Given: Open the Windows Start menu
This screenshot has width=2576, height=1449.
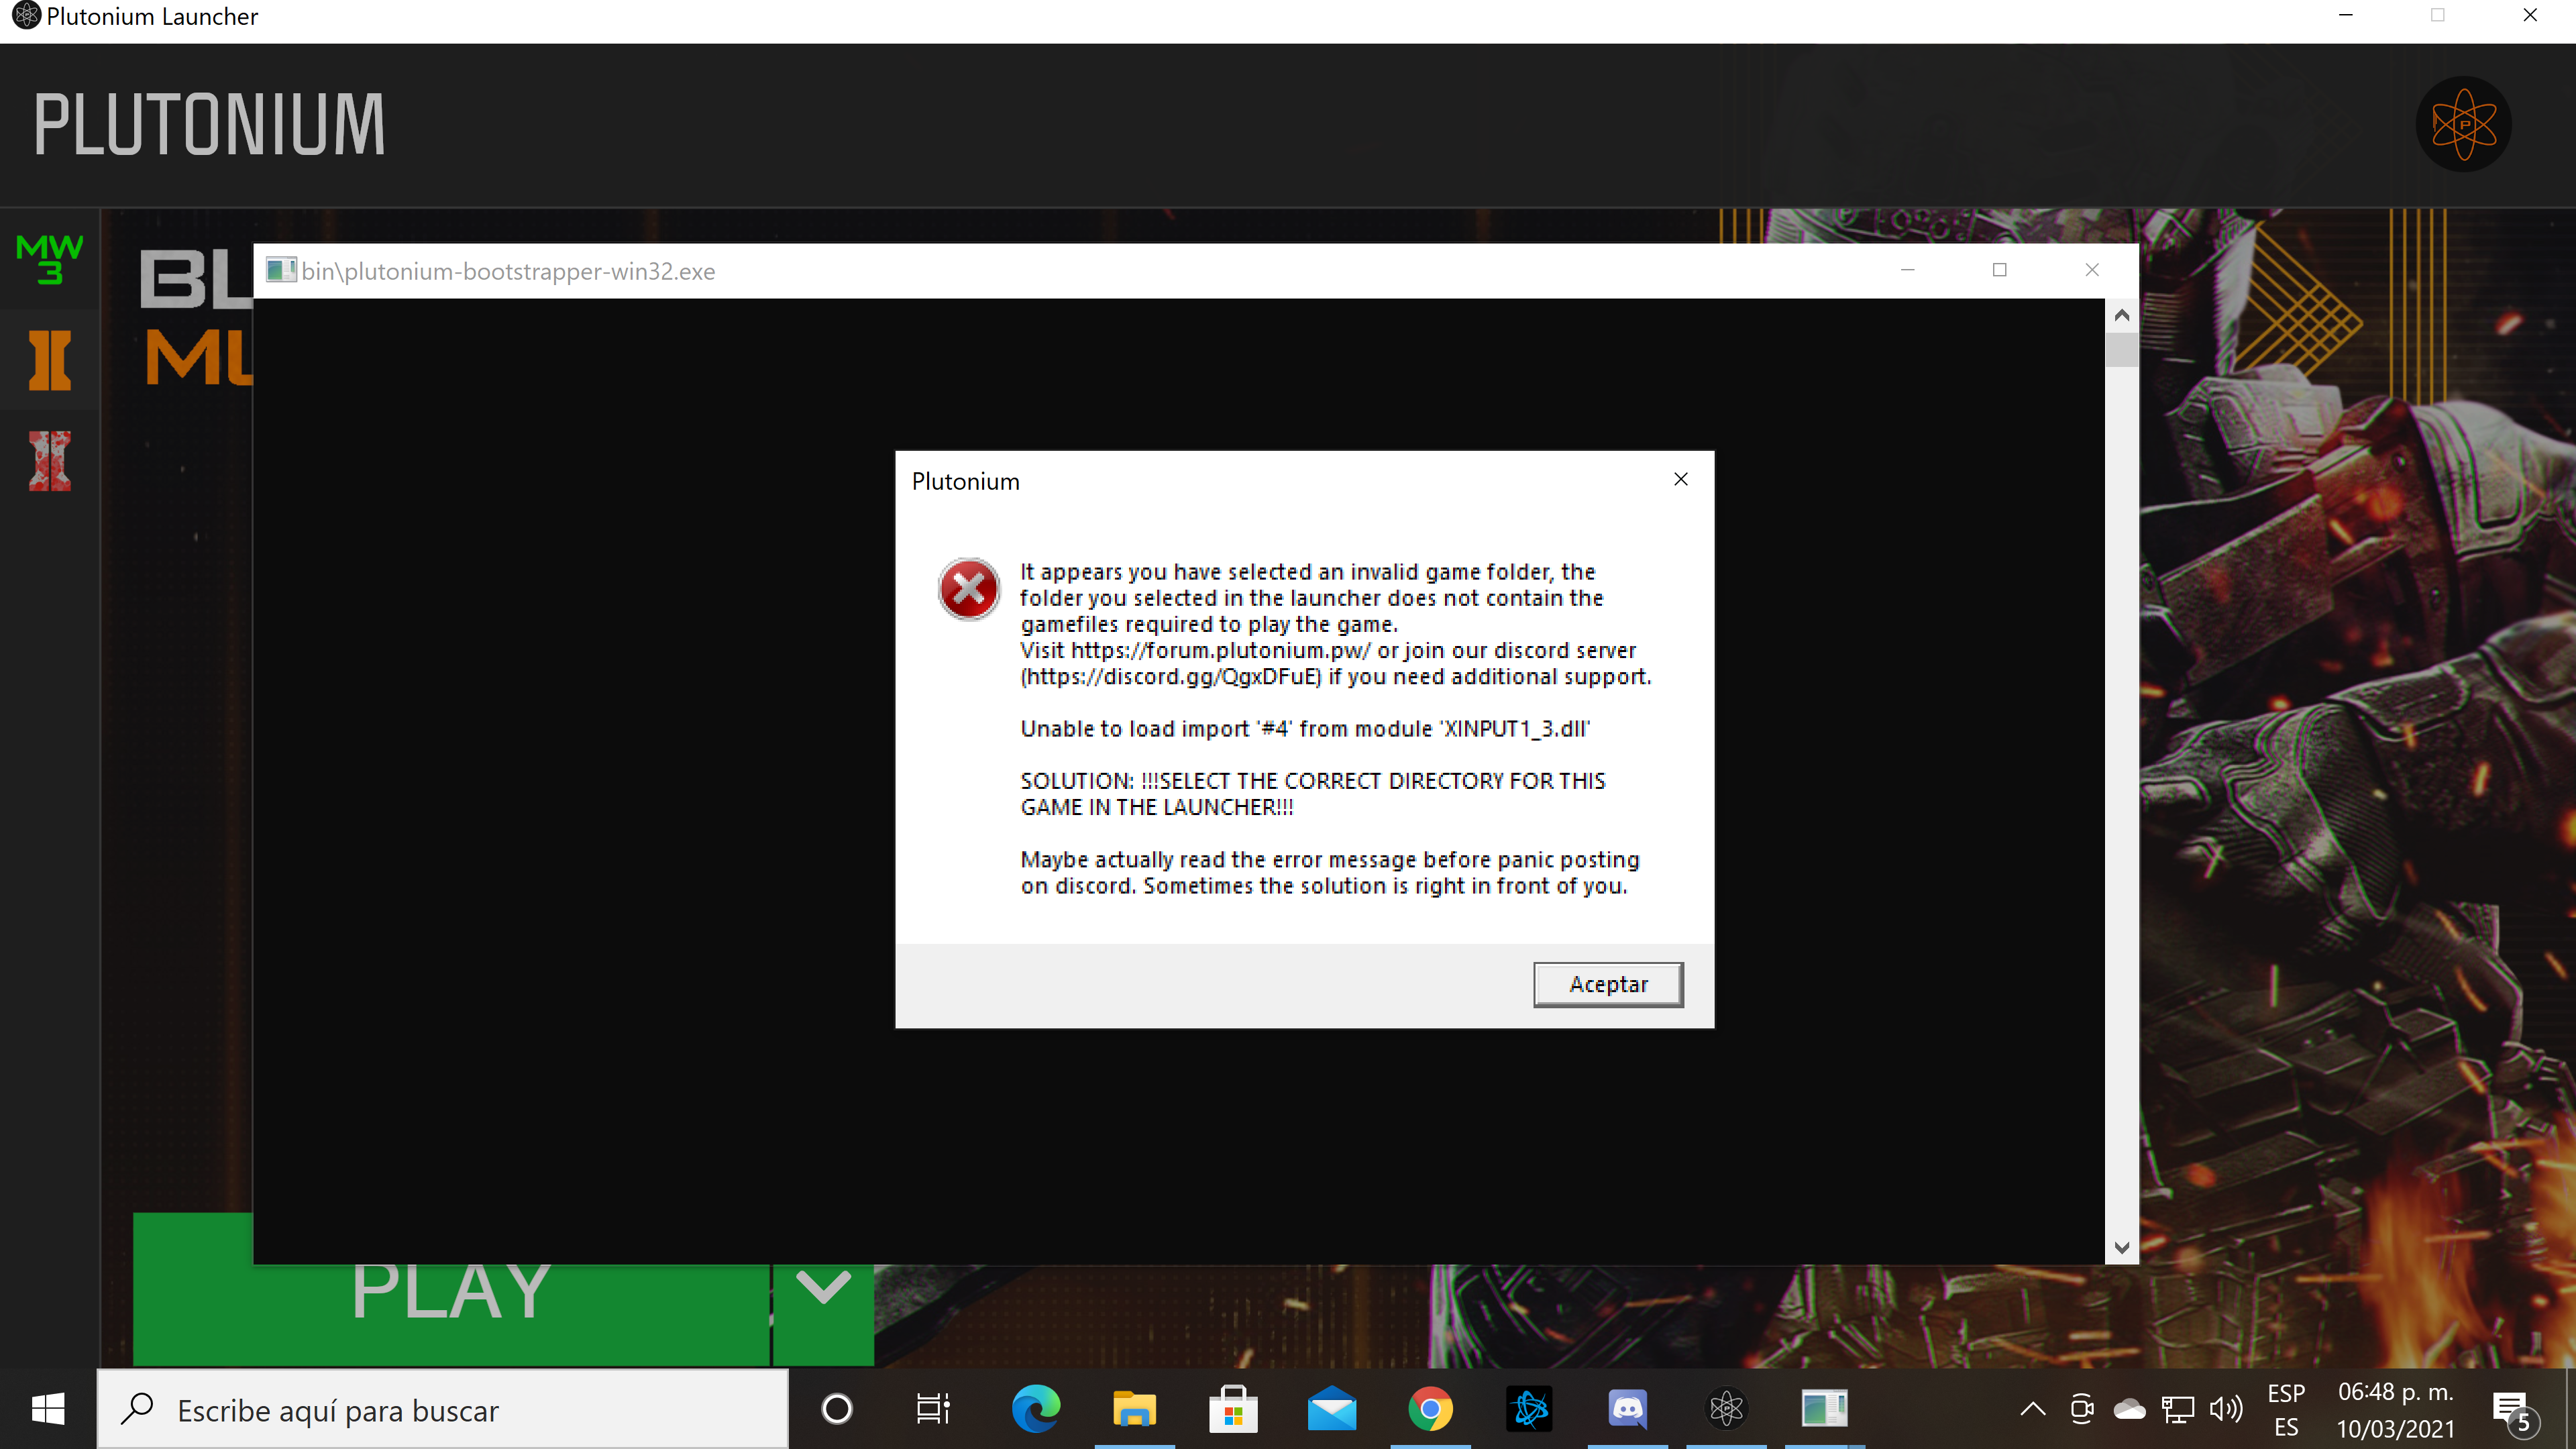Looking at the screenshot, I should coord(48,1409).
